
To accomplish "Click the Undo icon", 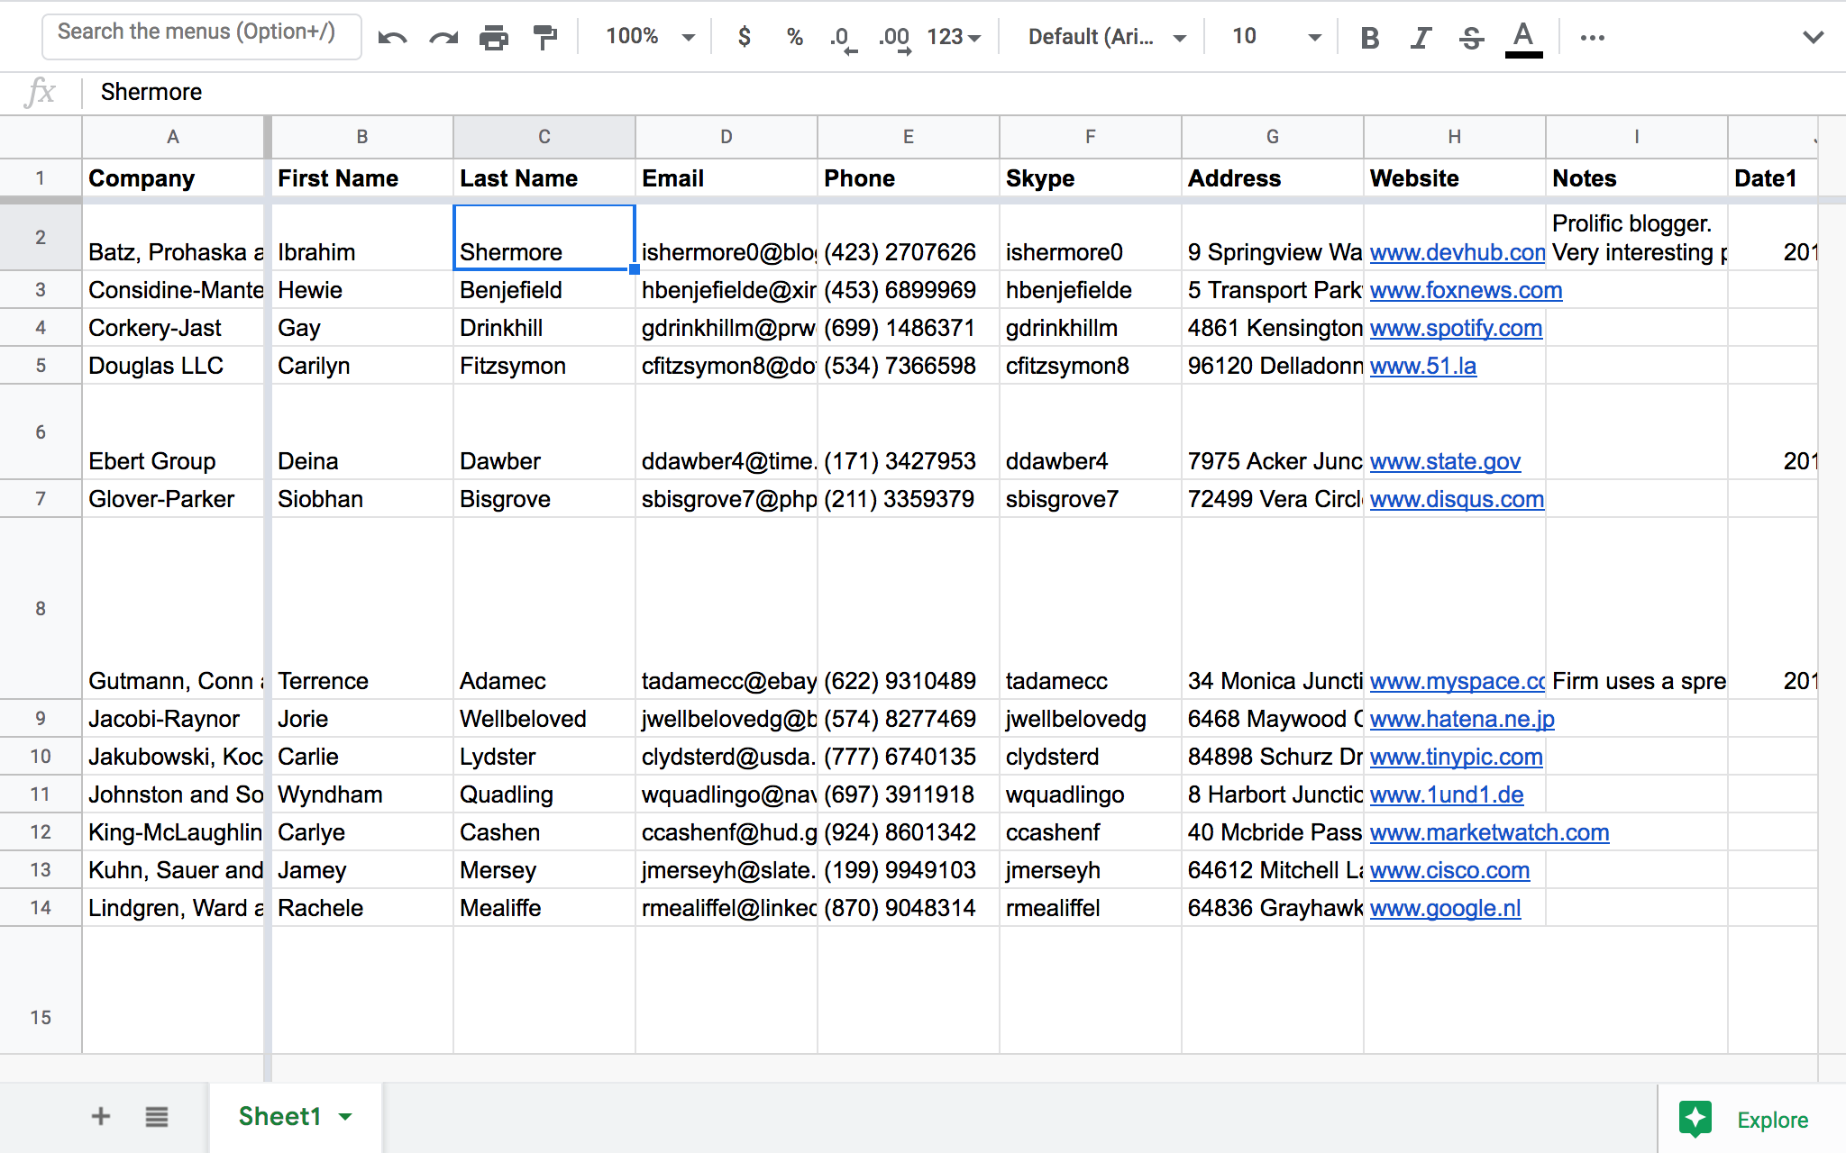I will coord(393,36).
